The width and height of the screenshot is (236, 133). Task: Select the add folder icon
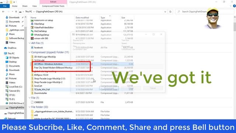(x=32, y=115)
